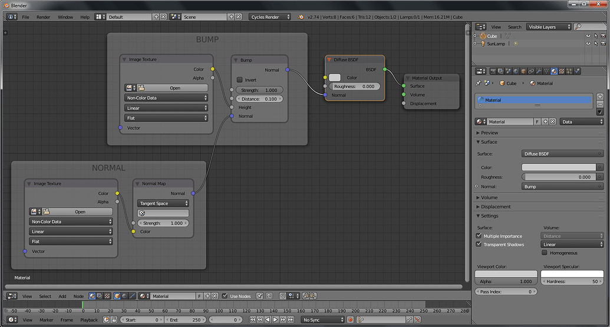Click the pin icon in properties breadcrumb
Image resolution: width=610 pixels, height=327 pixels.
[x=478, y=83]
